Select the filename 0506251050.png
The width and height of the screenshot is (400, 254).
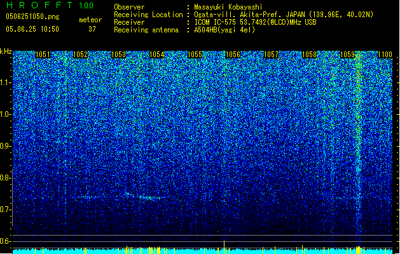click(32, 17)
